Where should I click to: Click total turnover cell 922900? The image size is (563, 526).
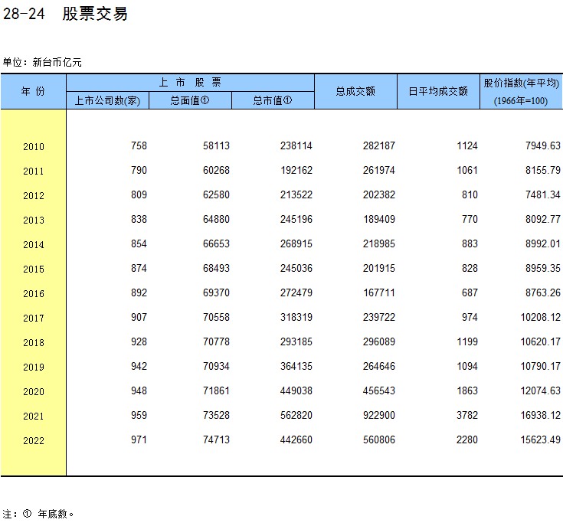pyautogui.click(x=379, y=415)
